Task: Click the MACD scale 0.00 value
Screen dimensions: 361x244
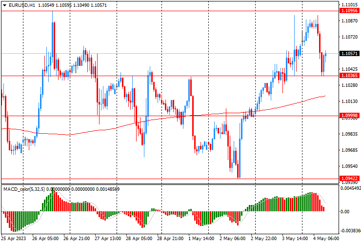Action: click(344, 211)
